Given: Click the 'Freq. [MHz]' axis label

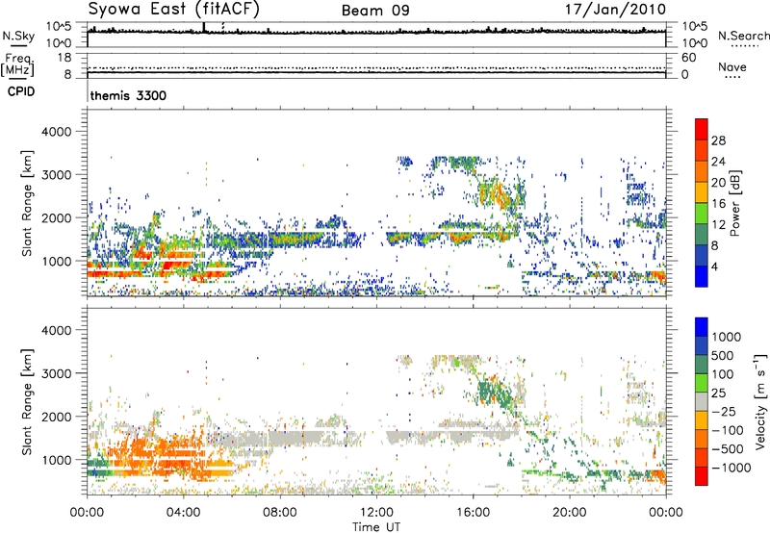Looking at the screenshot, I should coord(17,64).
